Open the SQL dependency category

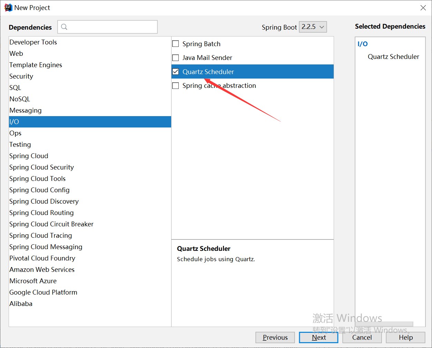15,88
